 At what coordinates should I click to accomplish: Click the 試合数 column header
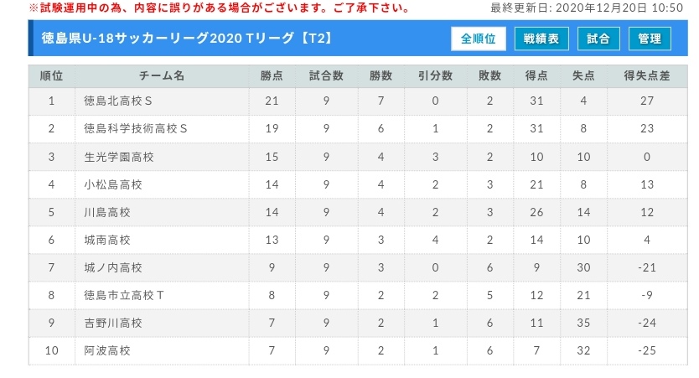click(x=326, y=75)
